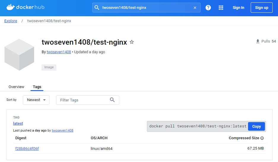Open author twoseven1408 link under title
Viewport: 278px width, 162px height.
(x=59, y=52)
